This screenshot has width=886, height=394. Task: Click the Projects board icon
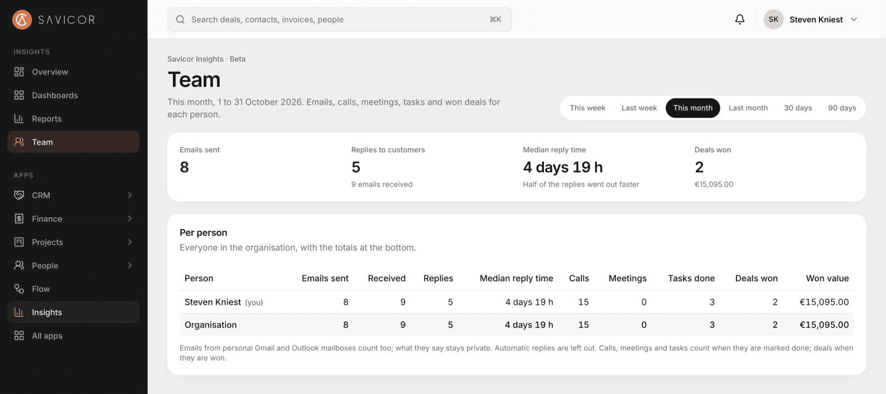tap(19, 242)
